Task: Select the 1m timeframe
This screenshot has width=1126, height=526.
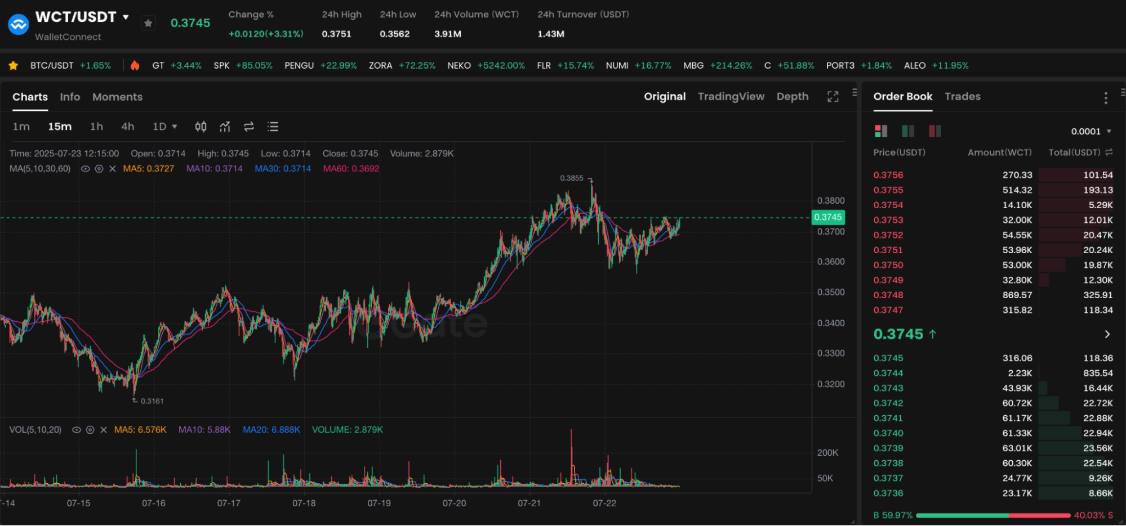Action: 21,127
